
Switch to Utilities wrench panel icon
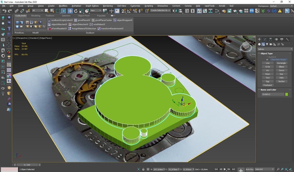[x=287, y=39]
